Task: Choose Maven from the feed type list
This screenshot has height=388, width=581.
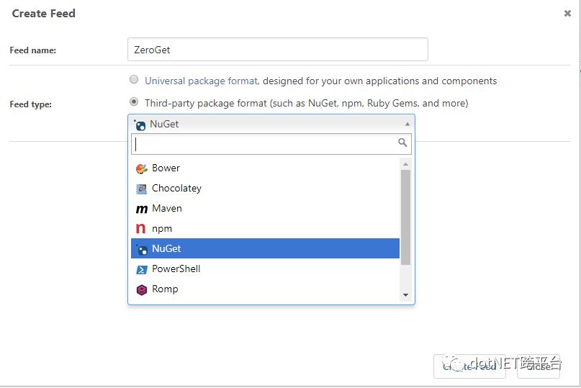Action: pyautogui.click(x=266, y=208)
